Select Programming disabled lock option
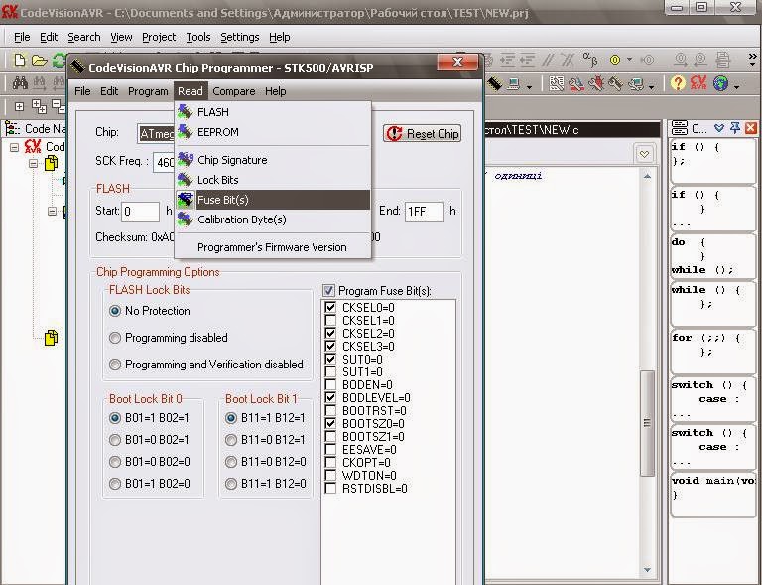Image resolution: width=762 pixels, height=585 pixels. [115, 338]
